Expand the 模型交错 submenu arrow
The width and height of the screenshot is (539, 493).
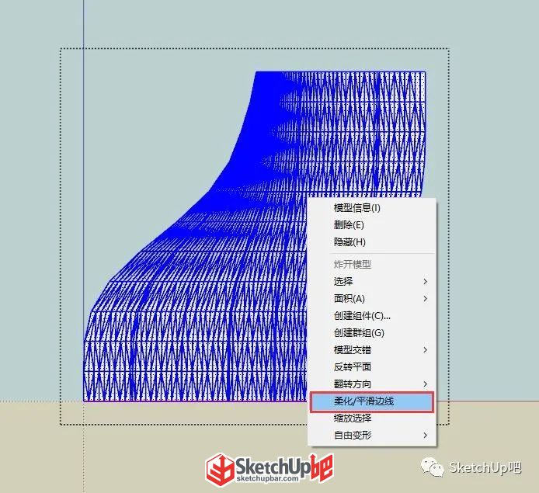(425, 349)
